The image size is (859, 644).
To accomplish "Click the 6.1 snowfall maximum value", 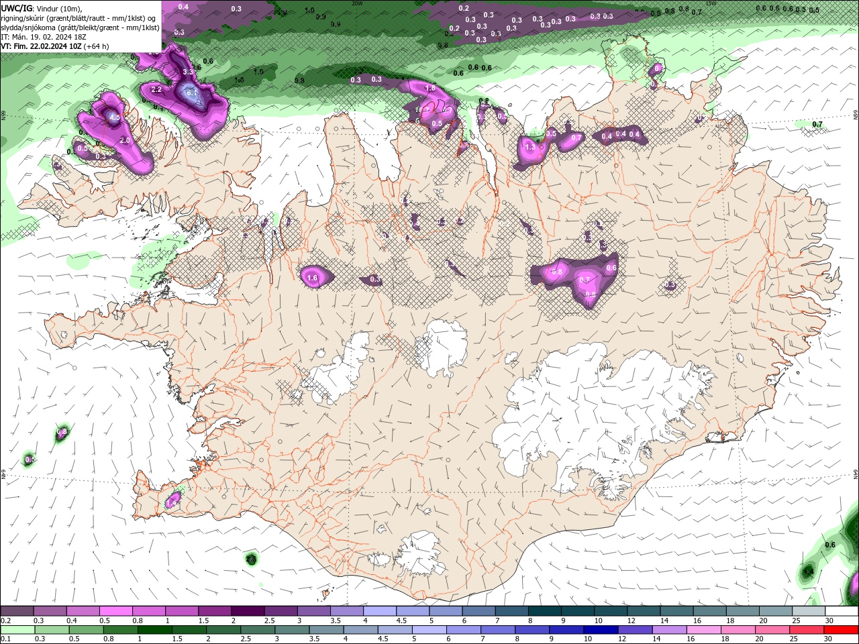I will 191,93.
